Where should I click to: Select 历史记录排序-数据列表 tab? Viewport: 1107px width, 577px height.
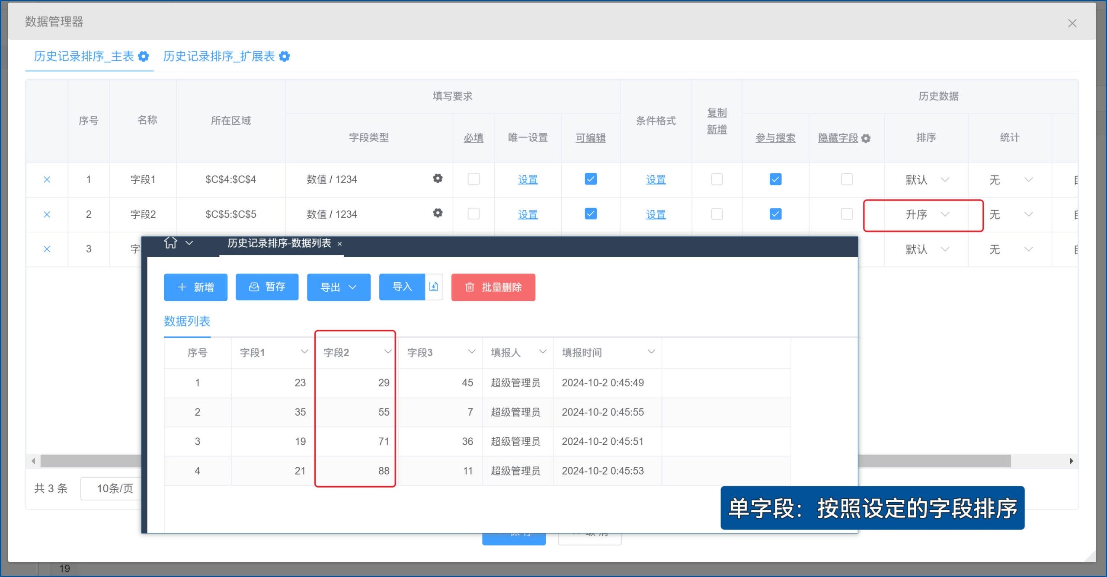point(279,243)
